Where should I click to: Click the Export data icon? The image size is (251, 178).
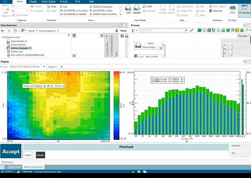click(171, 8)
